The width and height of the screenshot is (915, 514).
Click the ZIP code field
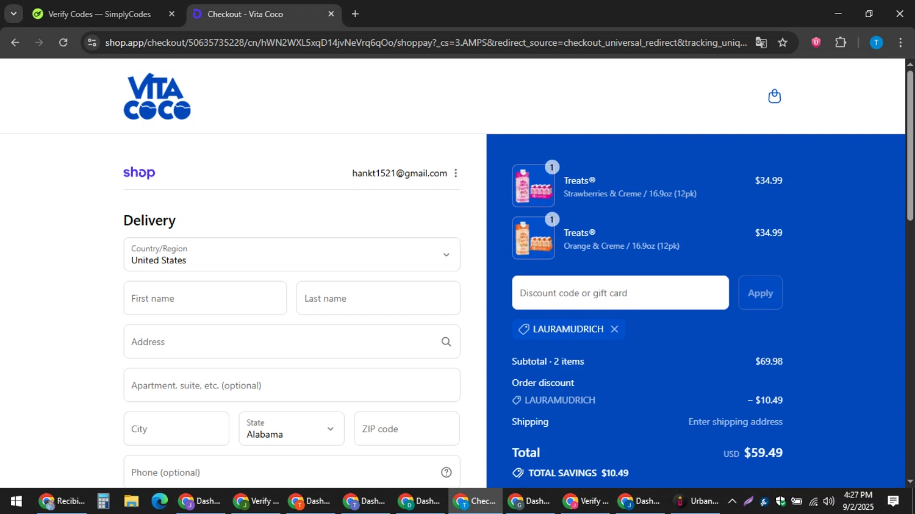click(x=407, y=429)
